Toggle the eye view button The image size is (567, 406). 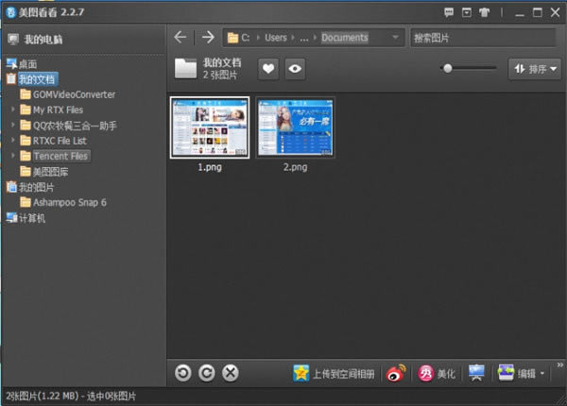[295, 69]
